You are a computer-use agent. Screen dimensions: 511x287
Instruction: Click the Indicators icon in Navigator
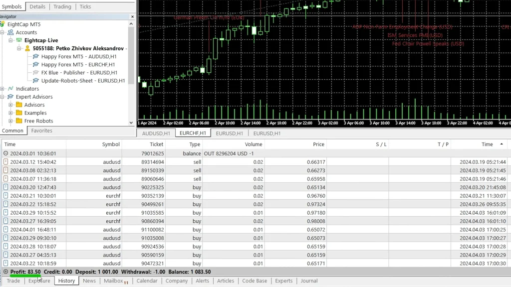(x=10, y=89)
